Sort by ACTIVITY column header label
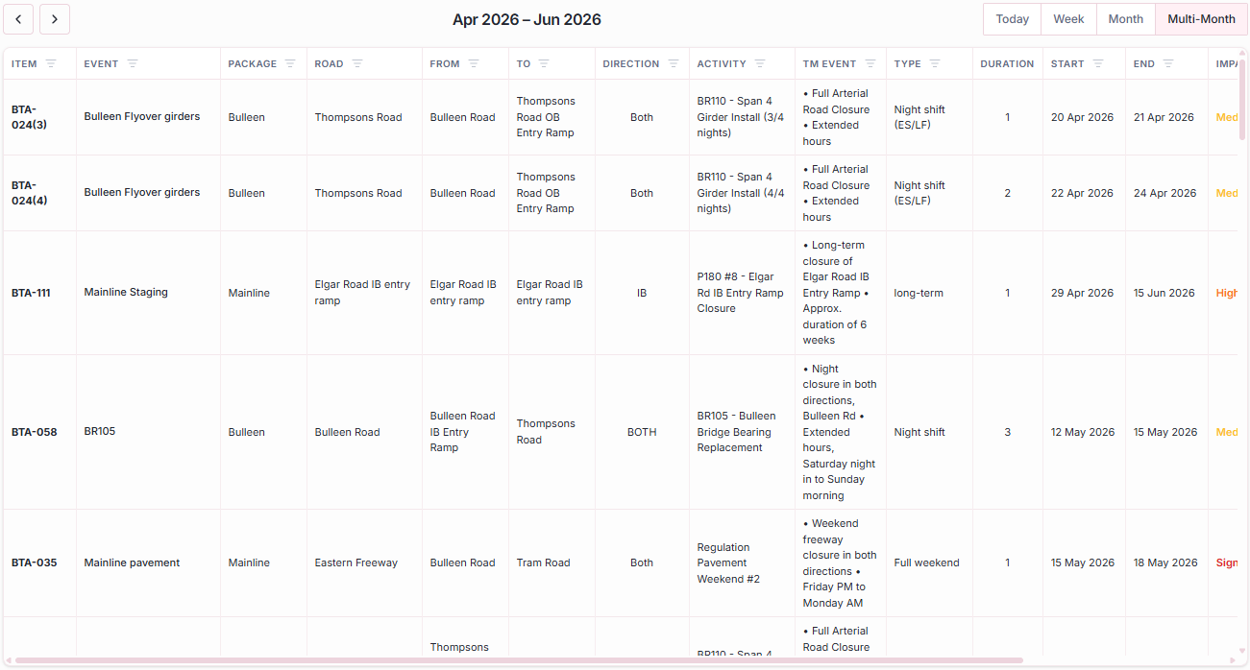This screenshot has height=670, width=1250. [x=722, y=63]
